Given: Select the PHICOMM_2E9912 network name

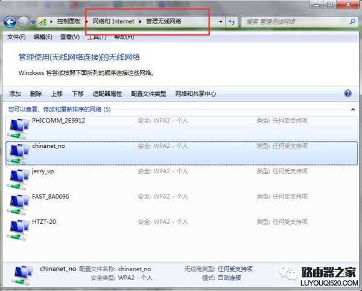Looking at the screenshot, I should tap(59, 121).
